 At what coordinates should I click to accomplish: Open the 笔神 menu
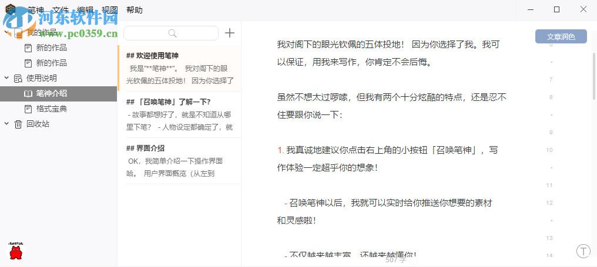(36, 11)
